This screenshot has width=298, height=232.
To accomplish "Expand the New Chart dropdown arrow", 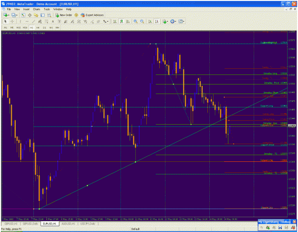I will pos(9,15).
